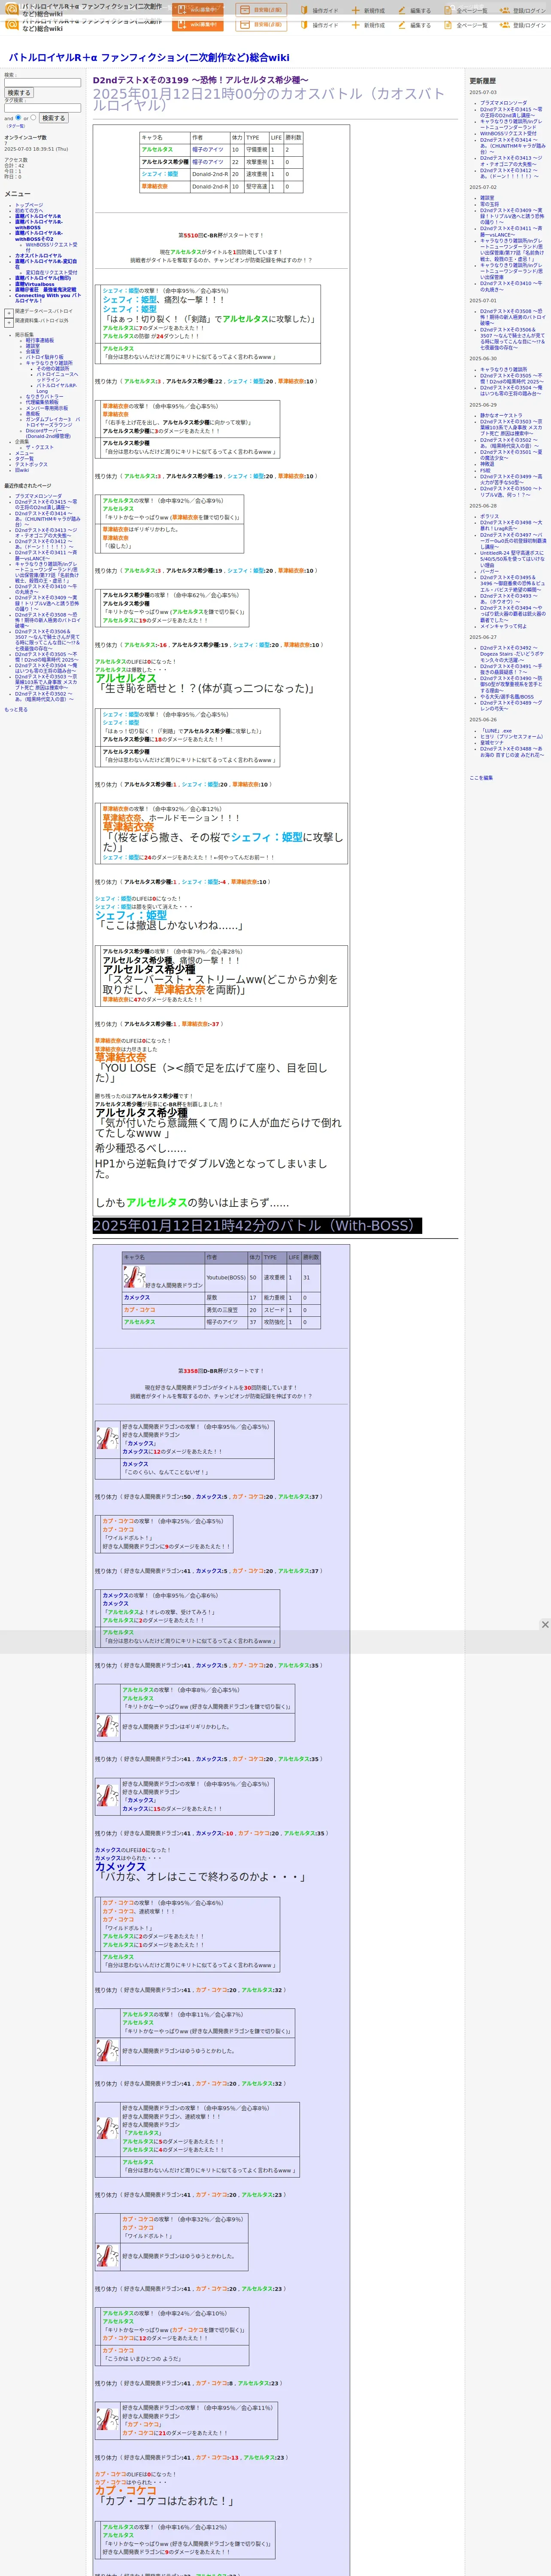The height and width of the screenshot is (2576, 551).
Task: Open バーガー history link
Action: (x=489, y=571)
